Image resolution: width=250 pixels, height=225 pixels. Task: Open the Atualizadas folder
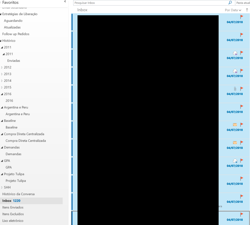[12, 27]
